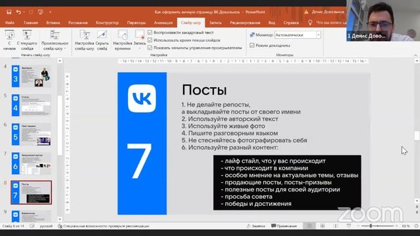The image size is (420, 236).
Task: Select slide thumbnail numbered 6
Action: [31, 163]
